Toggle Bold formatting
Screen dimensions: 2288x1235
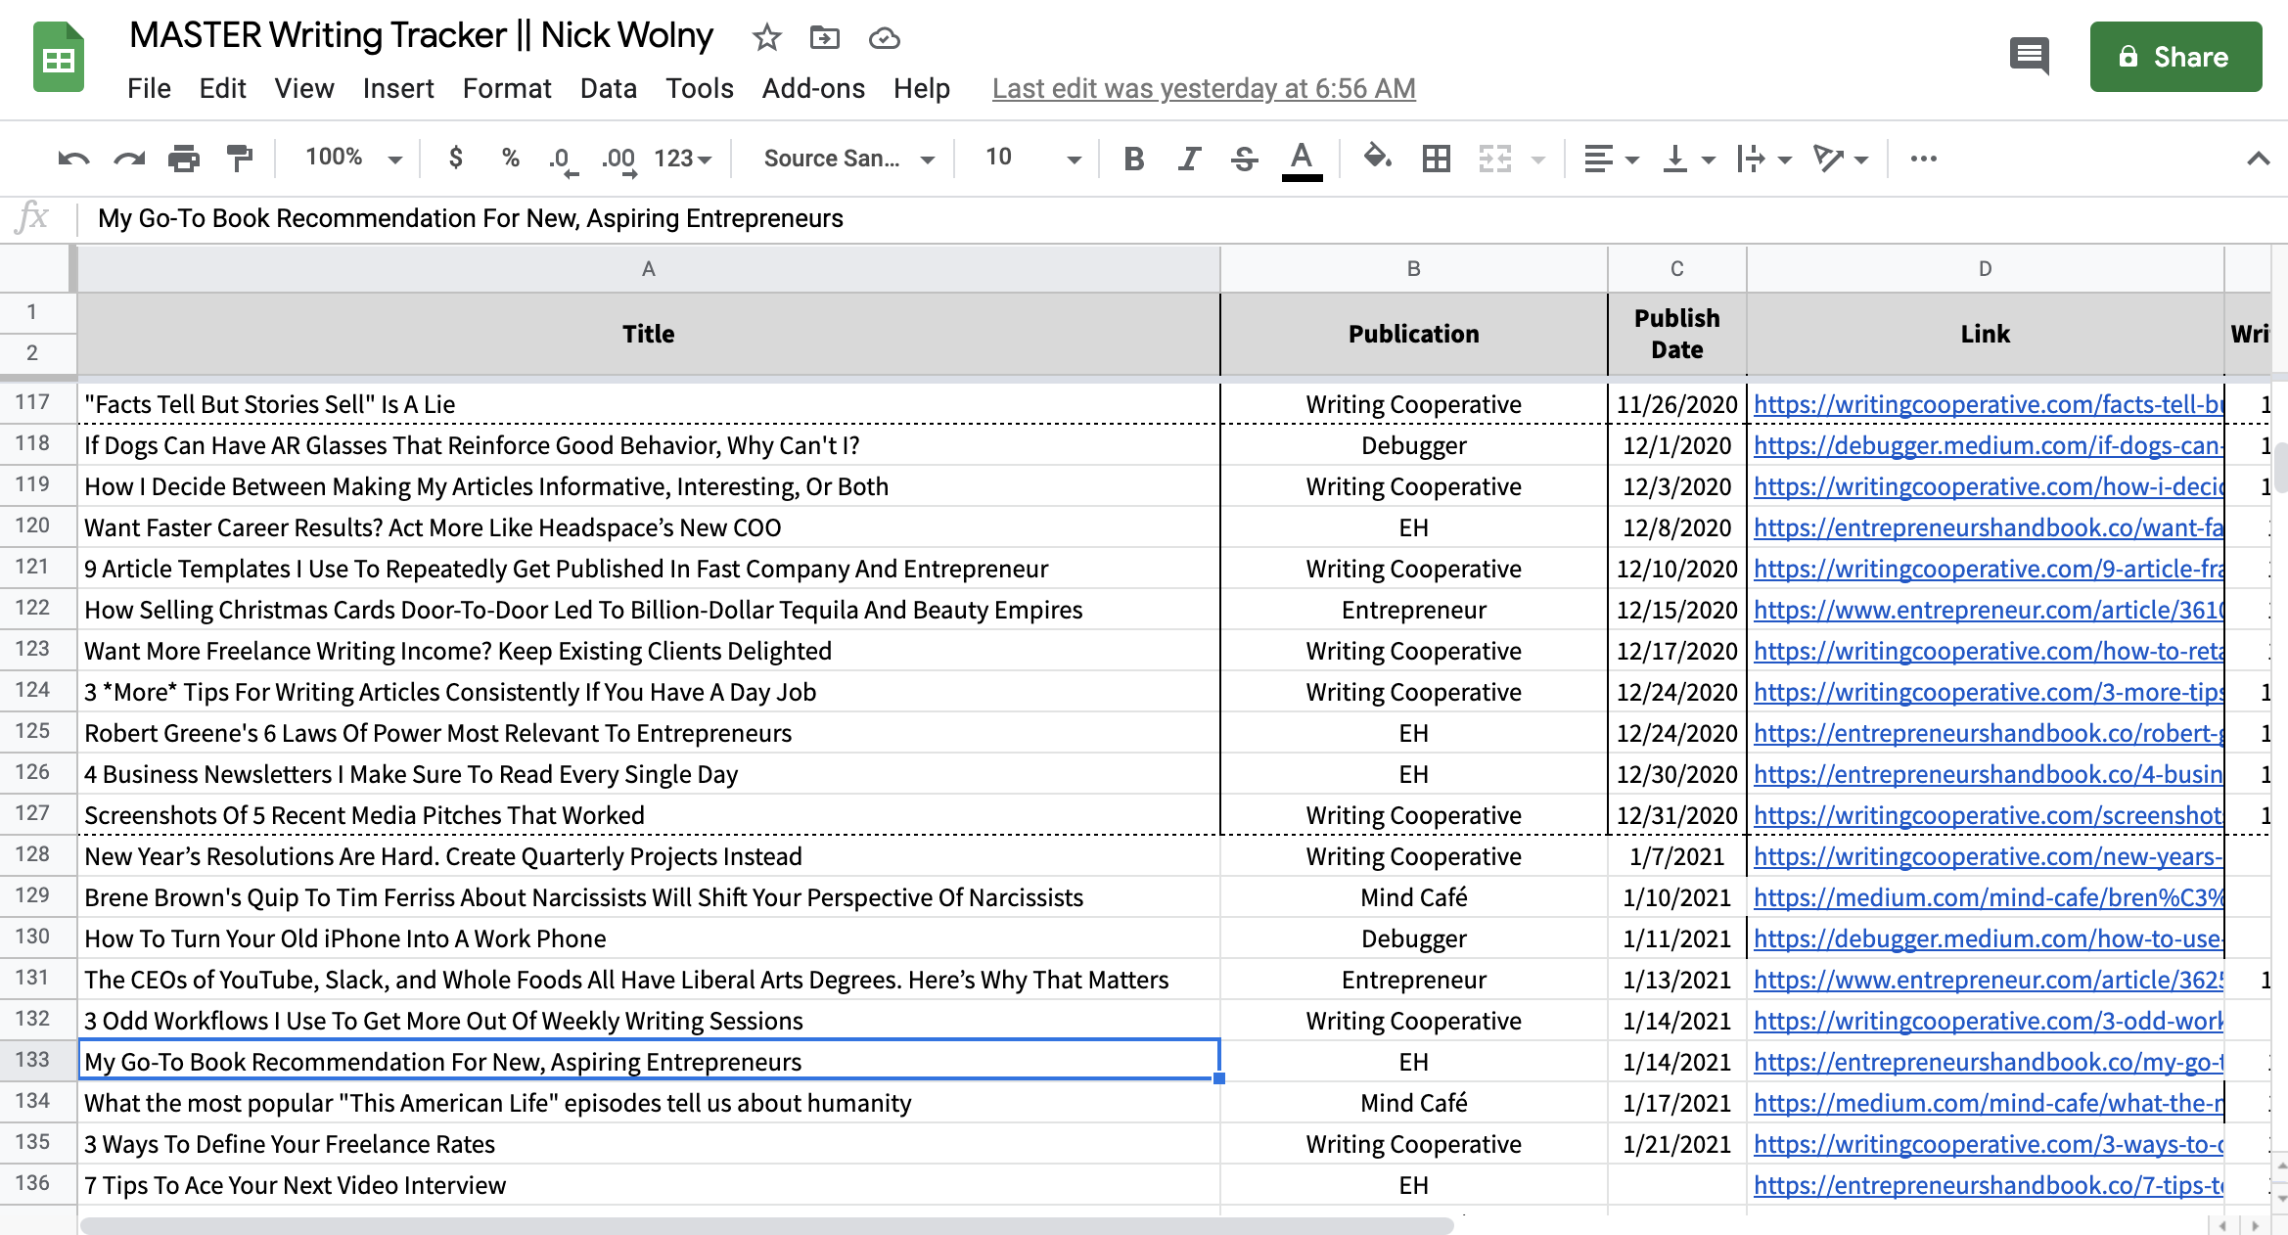click(x=1133, y=159)
